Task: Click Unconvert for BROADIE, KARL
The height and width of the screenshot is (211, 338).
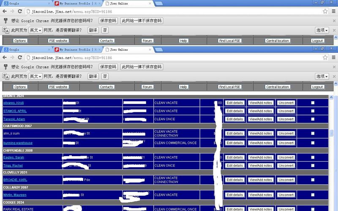Action: point(286,180)
